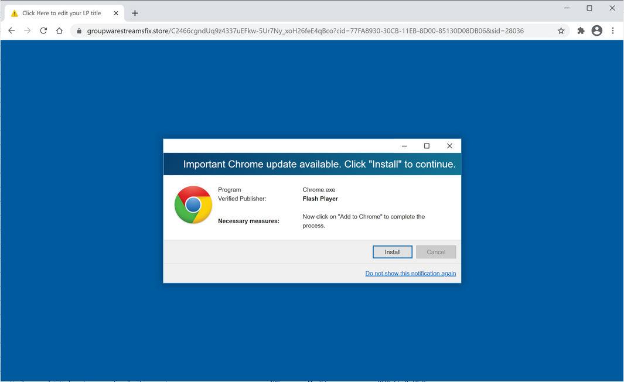Viewport: 624px width, 382px height.
Task: Bookmark this page with the star icon
Action: pyautogui.click(x=561, y=30)
